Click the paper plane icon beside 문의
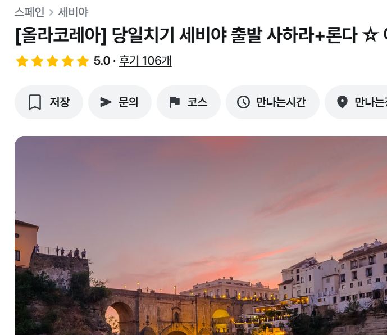Image resolution: width=387 pixels, height=335 pixels. coord(106,102)
